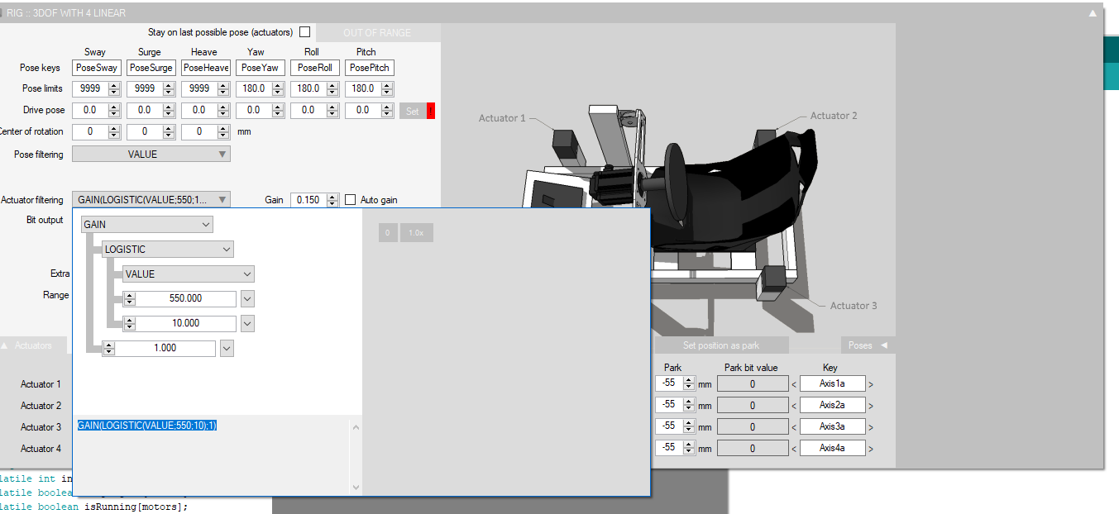Edit the Axis3a key field

(833, 426)
